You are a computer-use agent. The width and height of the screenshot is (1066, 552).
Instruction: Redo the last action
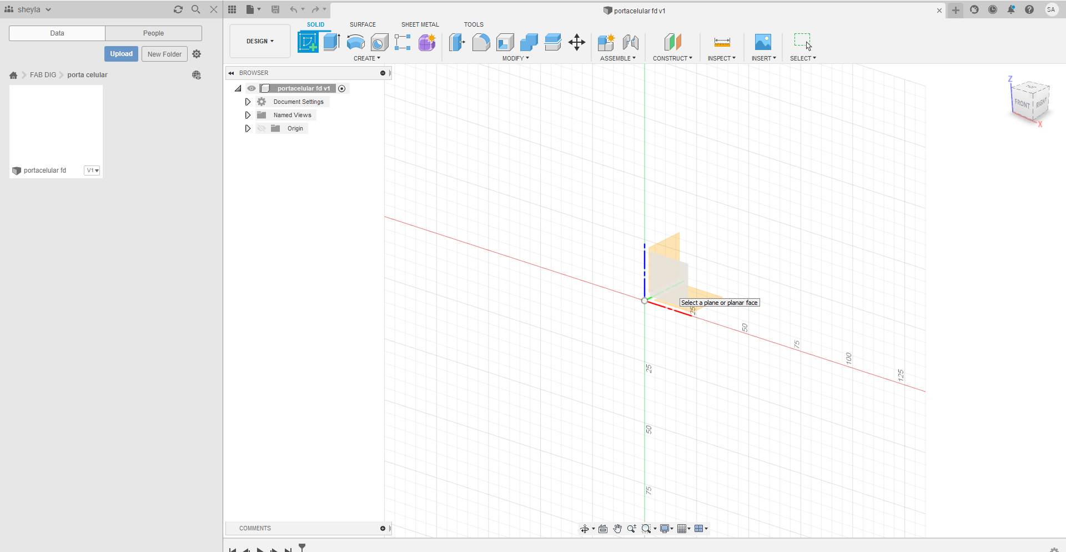click(x=315, y=9)
